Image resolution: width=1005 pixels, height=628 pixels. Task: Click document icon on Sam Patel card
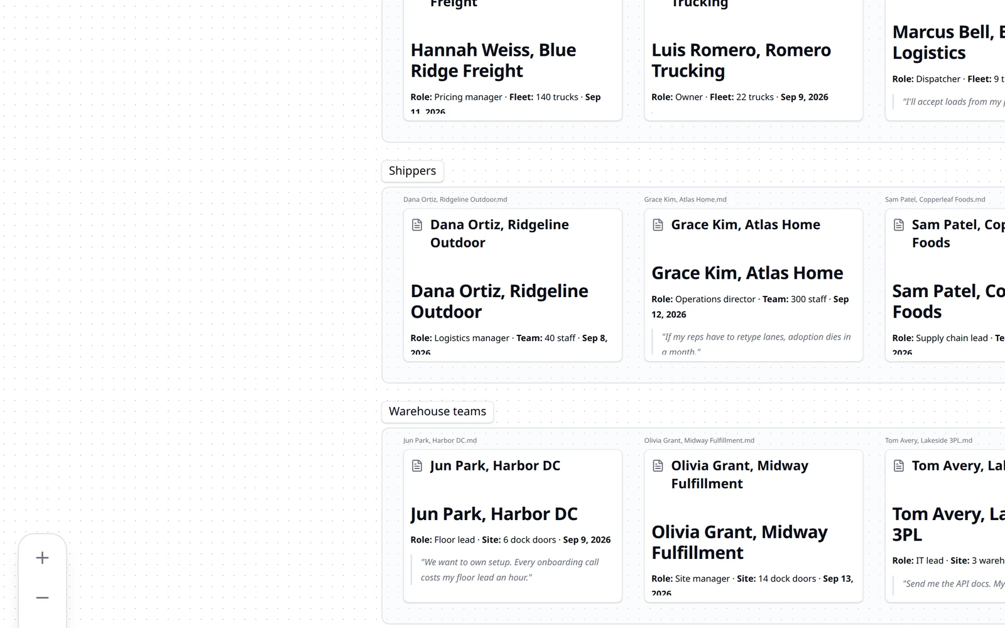pos(899,225)
